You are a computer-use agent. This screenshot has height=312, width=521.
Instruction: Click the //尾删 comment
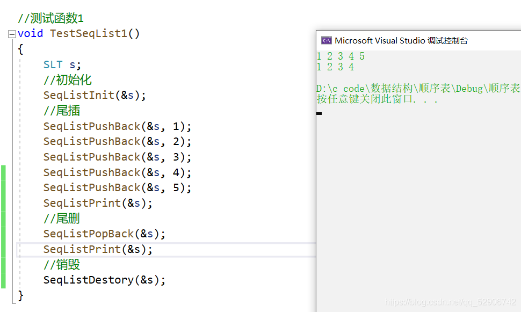pos(62,219)
